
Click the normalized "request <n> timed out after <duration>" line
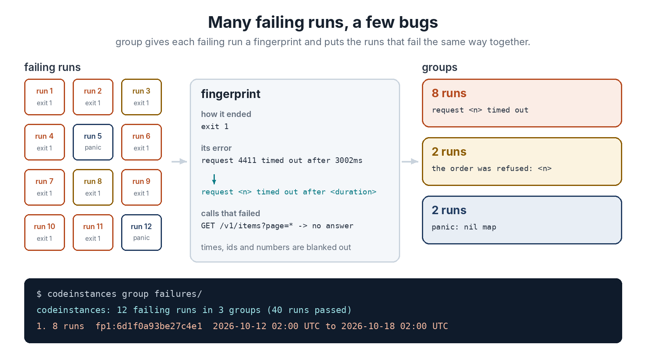tap(289, 192)
